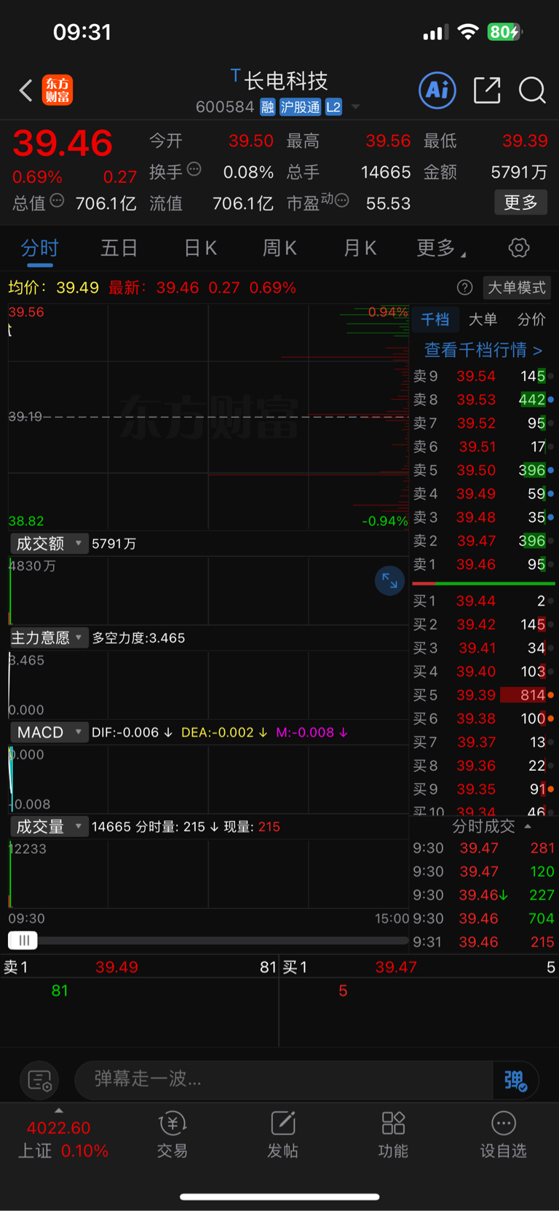Tap the timeline slider handle

[x=23, y=941]
